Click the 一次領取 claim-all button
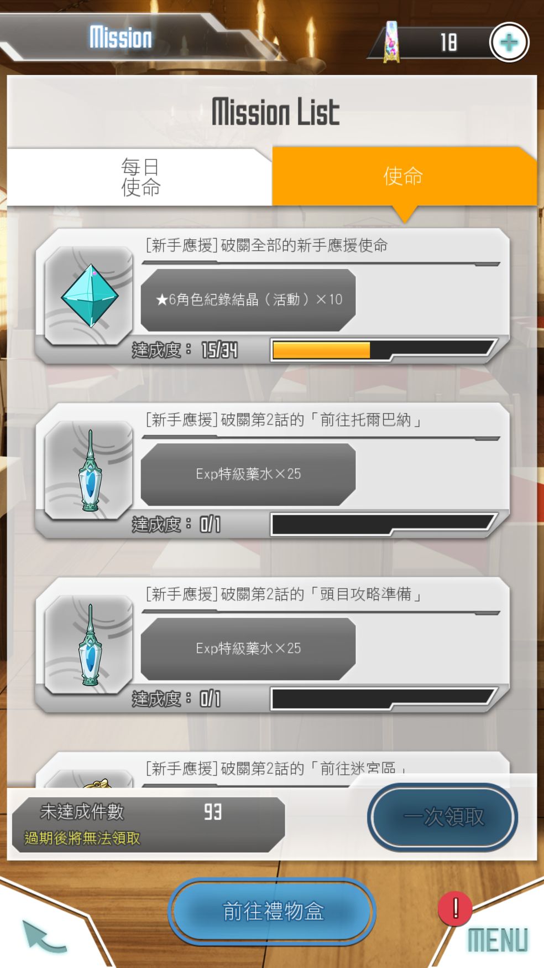 [443, 817]
